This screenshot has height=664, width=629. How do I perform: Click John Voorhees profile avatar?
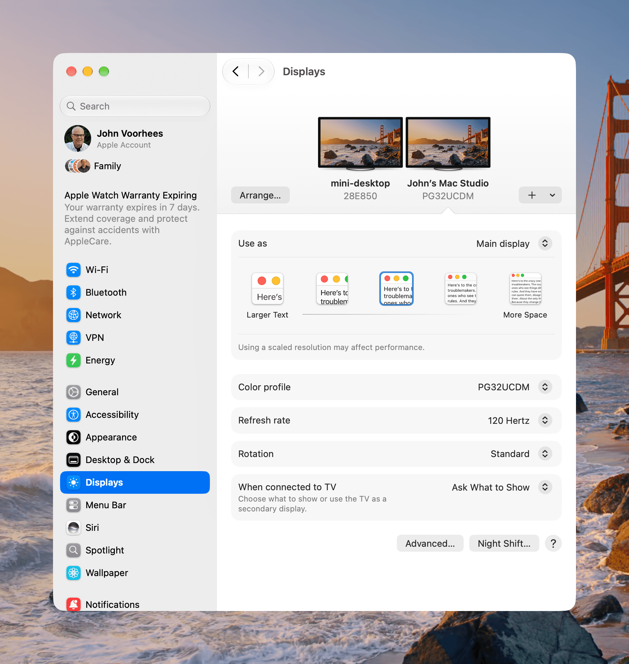click(x=78, y=138)
